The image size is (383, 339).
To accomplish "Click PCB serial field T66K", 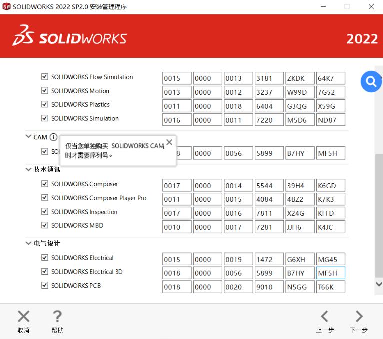I will [331, 287].
